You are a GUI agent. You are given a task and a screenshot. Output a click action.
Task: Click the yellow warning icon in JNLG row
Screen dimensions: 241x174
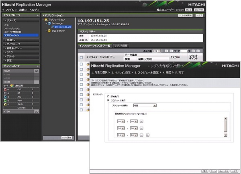[5, 104]
